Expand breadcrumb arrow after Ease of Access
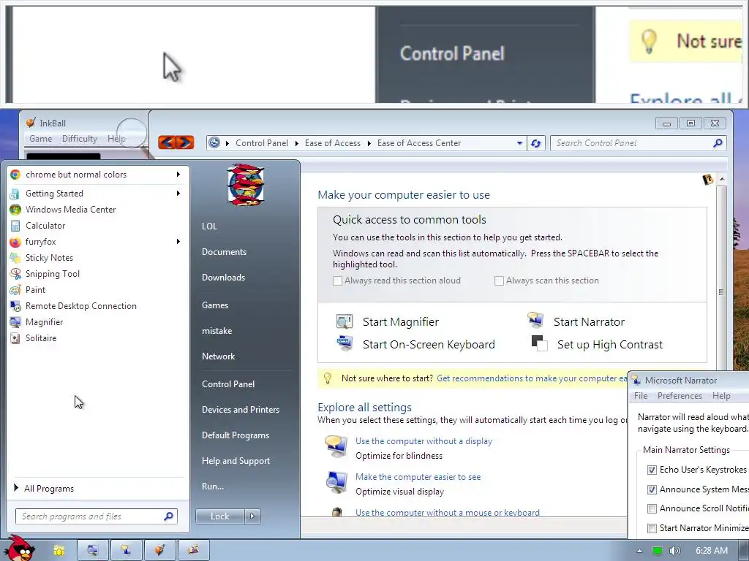749x561 pixels. pos(369,143)
